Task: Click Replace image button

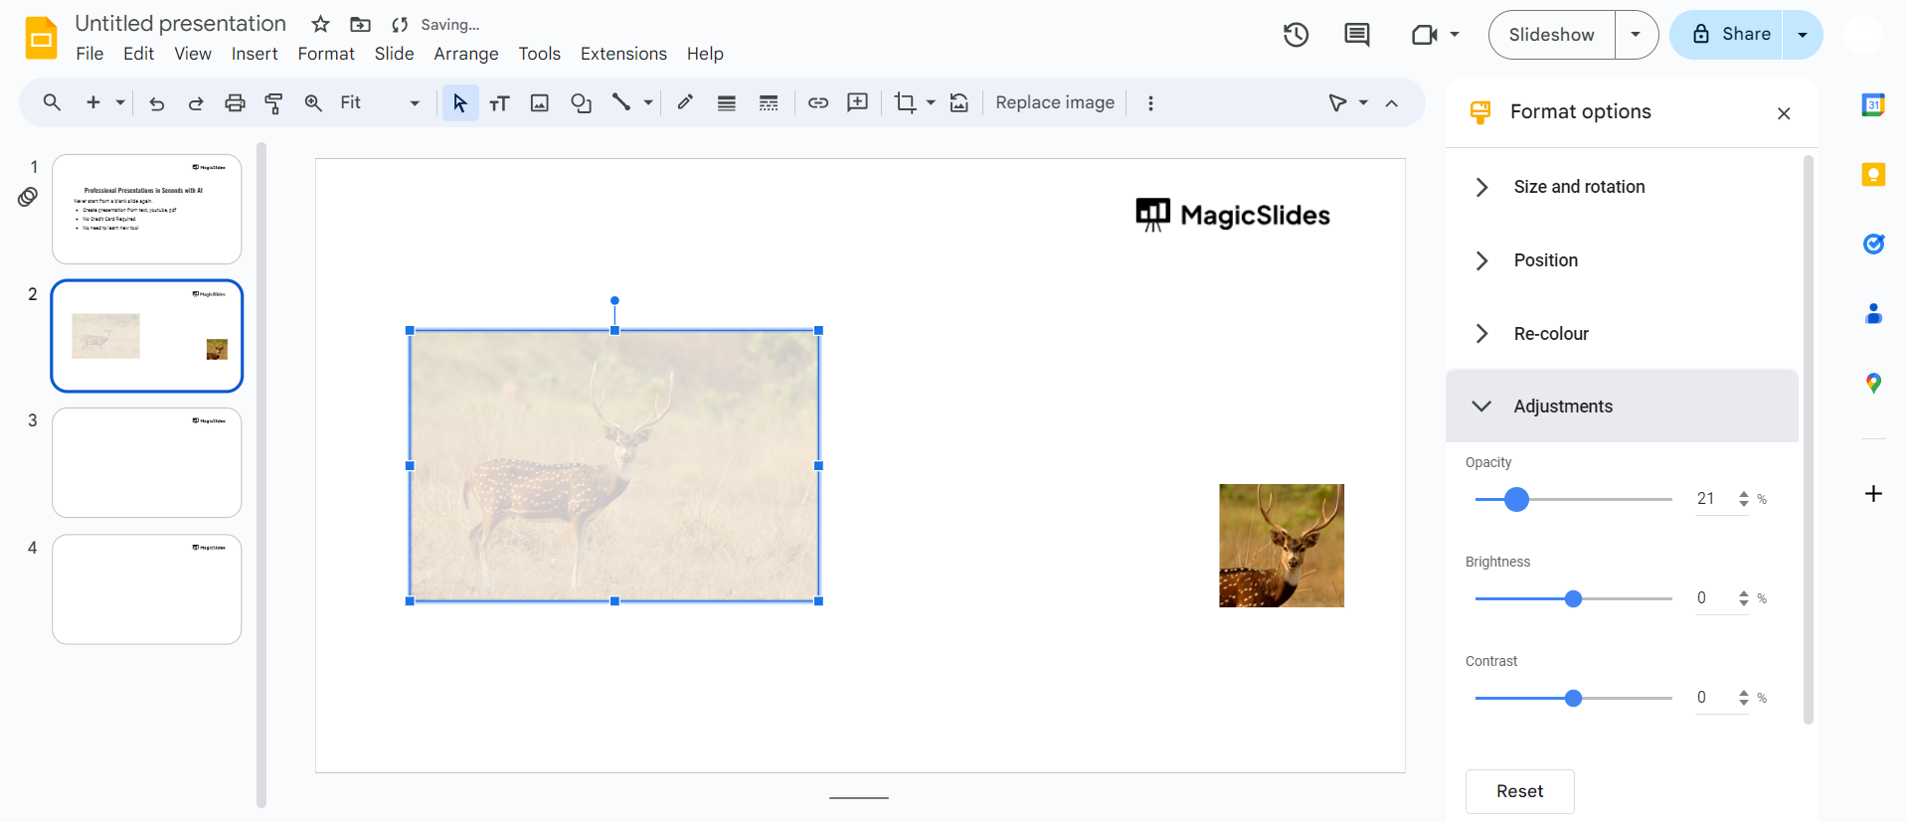Action: (1055, 102)
